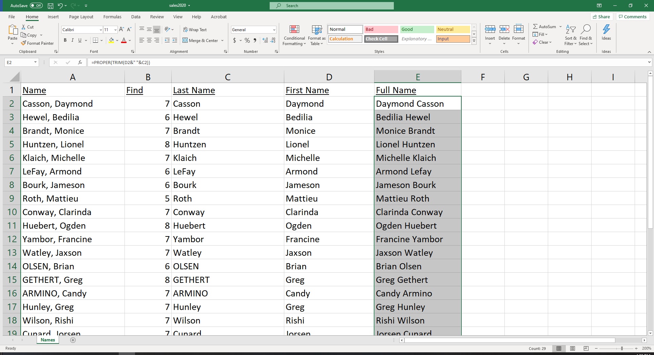
Task: Open the General number format dropdown
Action: click(274, 30)
